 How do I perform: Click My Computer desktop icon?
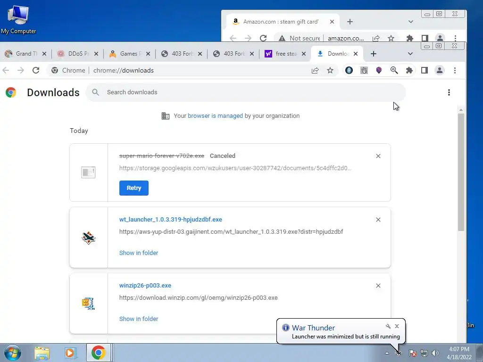[x=18, y=19]
